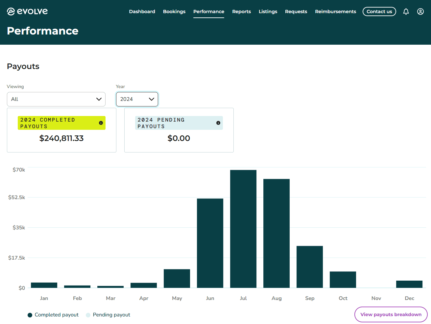Open the user account profile icon
The image size is (431, 324).
(420, 12)
